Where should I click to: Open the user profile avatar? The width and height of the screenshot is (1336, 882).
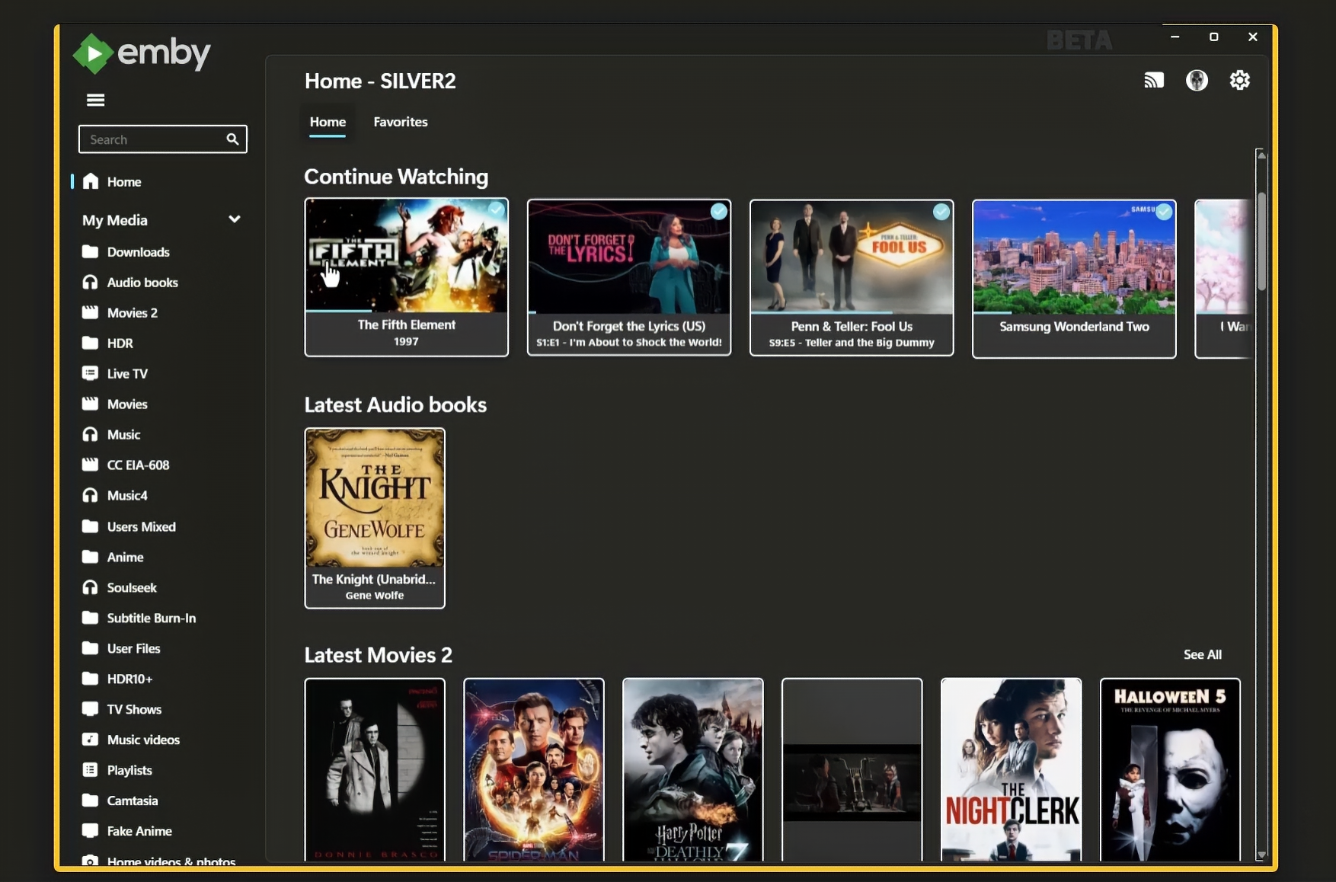1197,80
